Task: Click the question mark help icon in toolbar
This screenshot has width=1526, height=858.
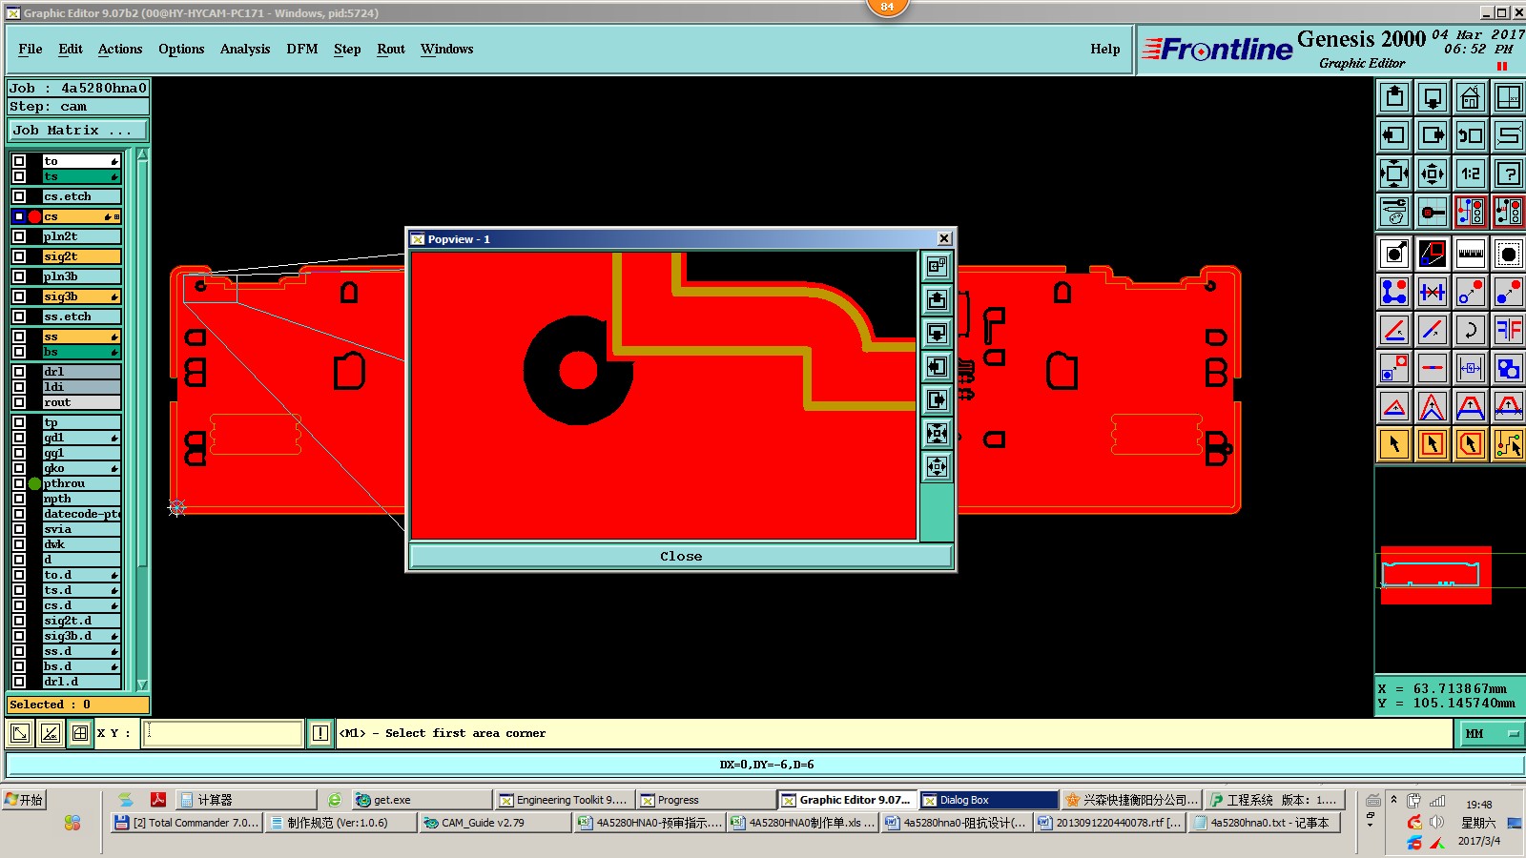Action: tap(1509, 174)
